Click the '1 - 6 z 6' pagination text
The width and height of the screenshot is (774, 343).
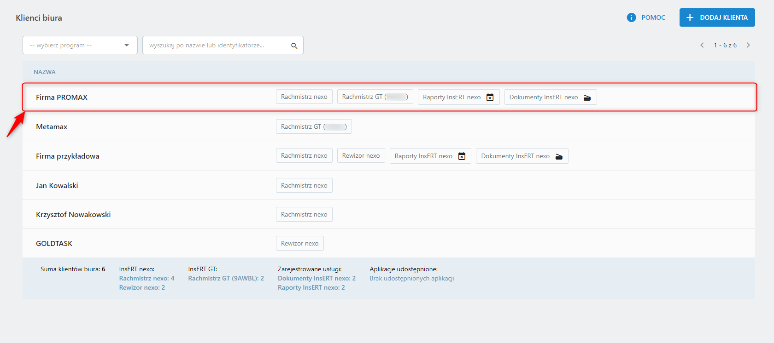tap(725, 45)
